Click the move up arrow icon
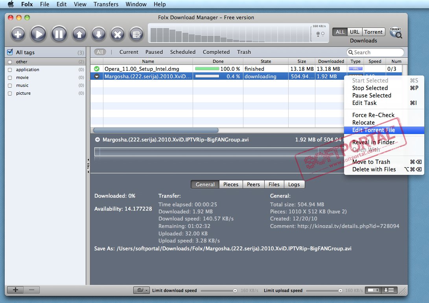This screenshot has height=303, width=429. [79, 34]
